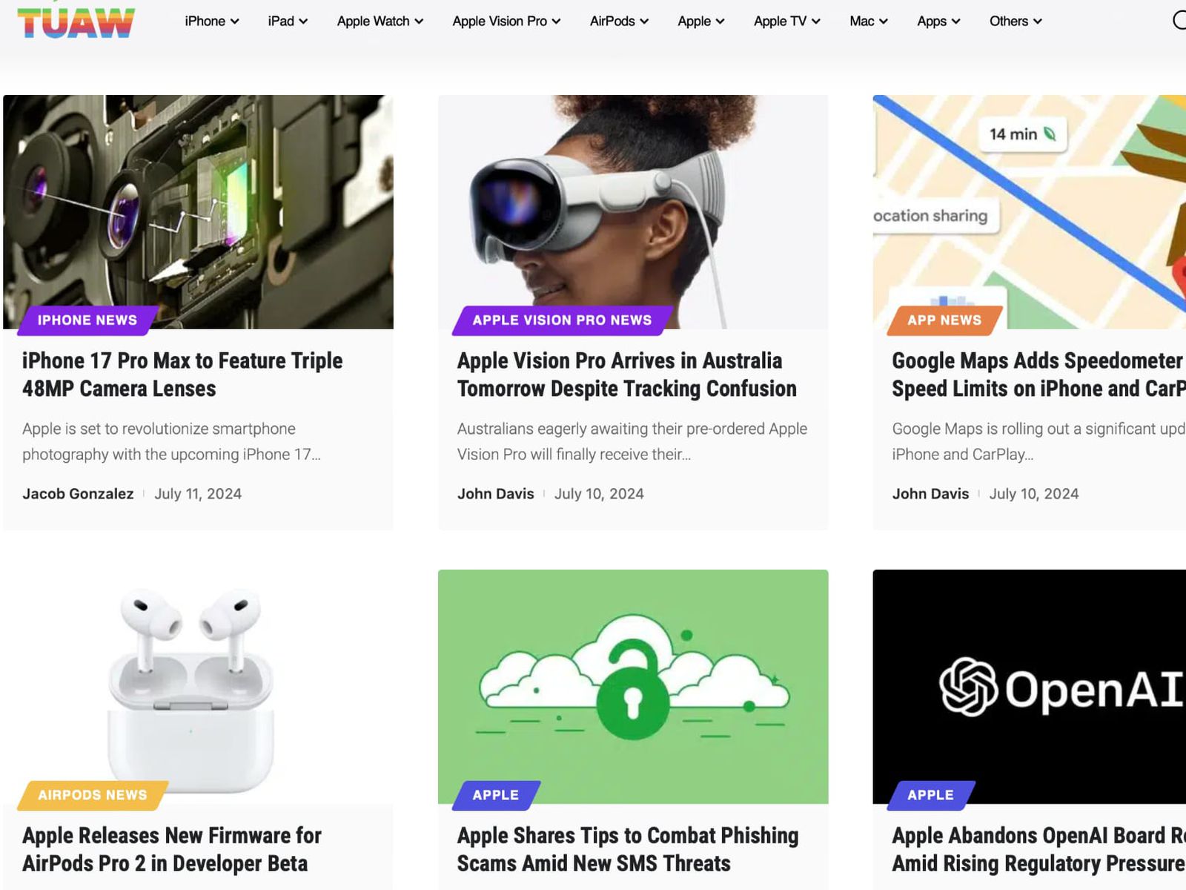Viewport: 1186px width, 890px height.
Task: Expand the Mac menu item
Action: click(868, 22)
